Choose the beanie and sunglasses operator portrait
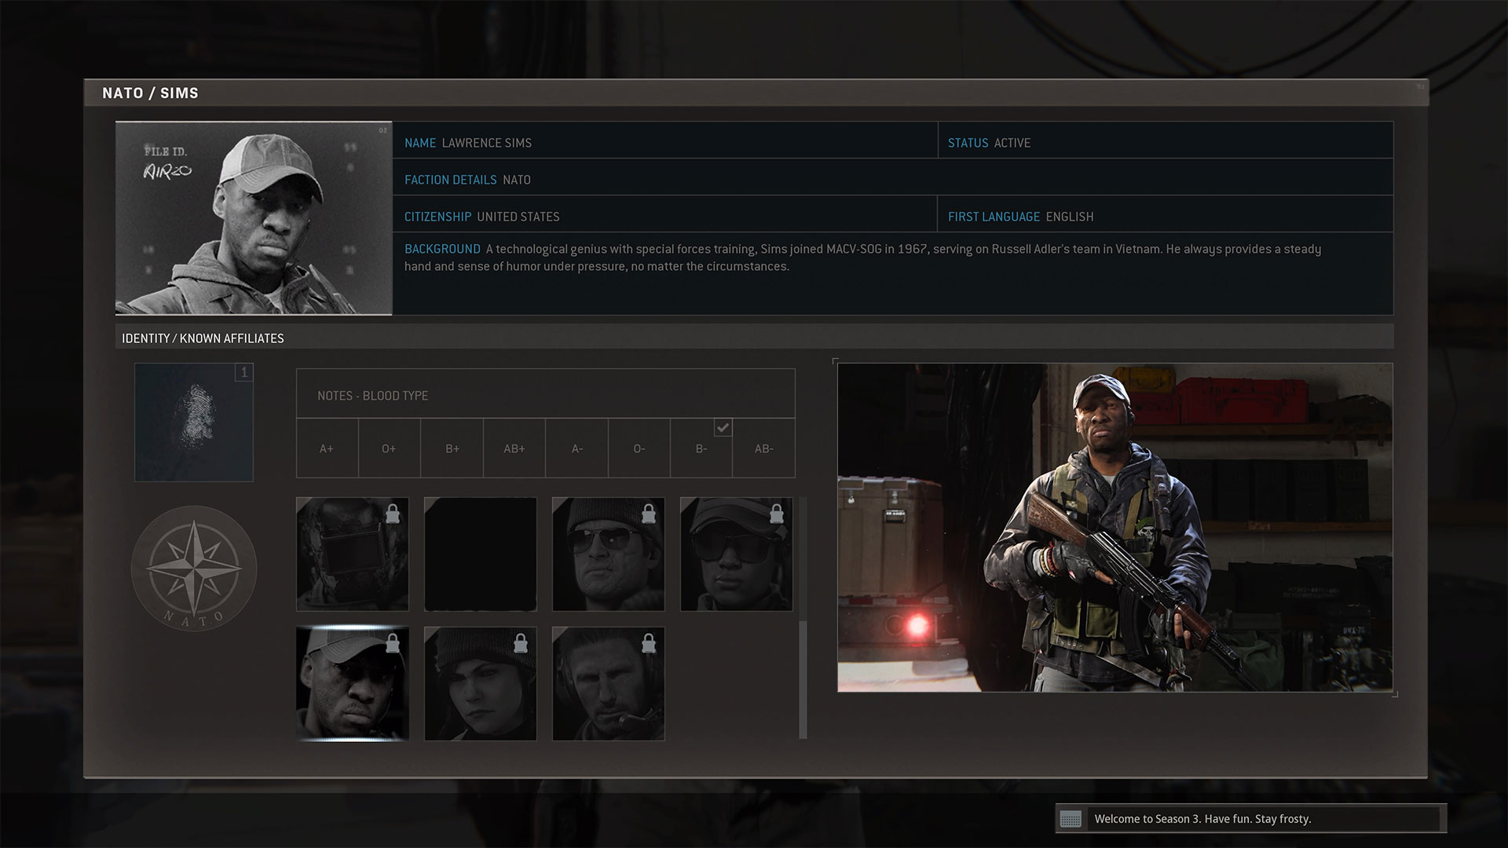The height and width of the screenshot is (848, 1508). click(x=609, y=554)
